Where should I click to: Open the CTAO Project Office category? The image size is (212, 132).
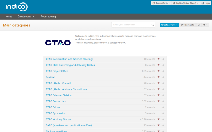point(57,71)
